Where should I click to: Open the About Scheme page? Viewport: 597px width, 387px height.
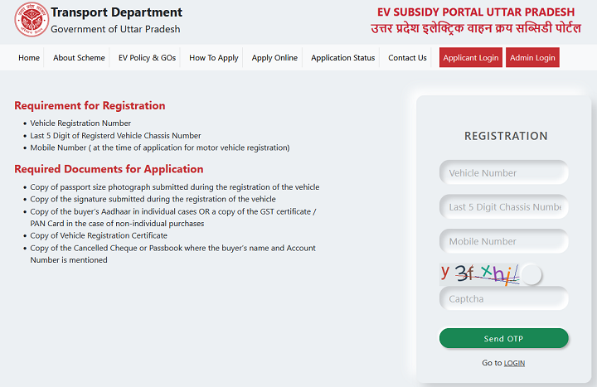point(79,58)
